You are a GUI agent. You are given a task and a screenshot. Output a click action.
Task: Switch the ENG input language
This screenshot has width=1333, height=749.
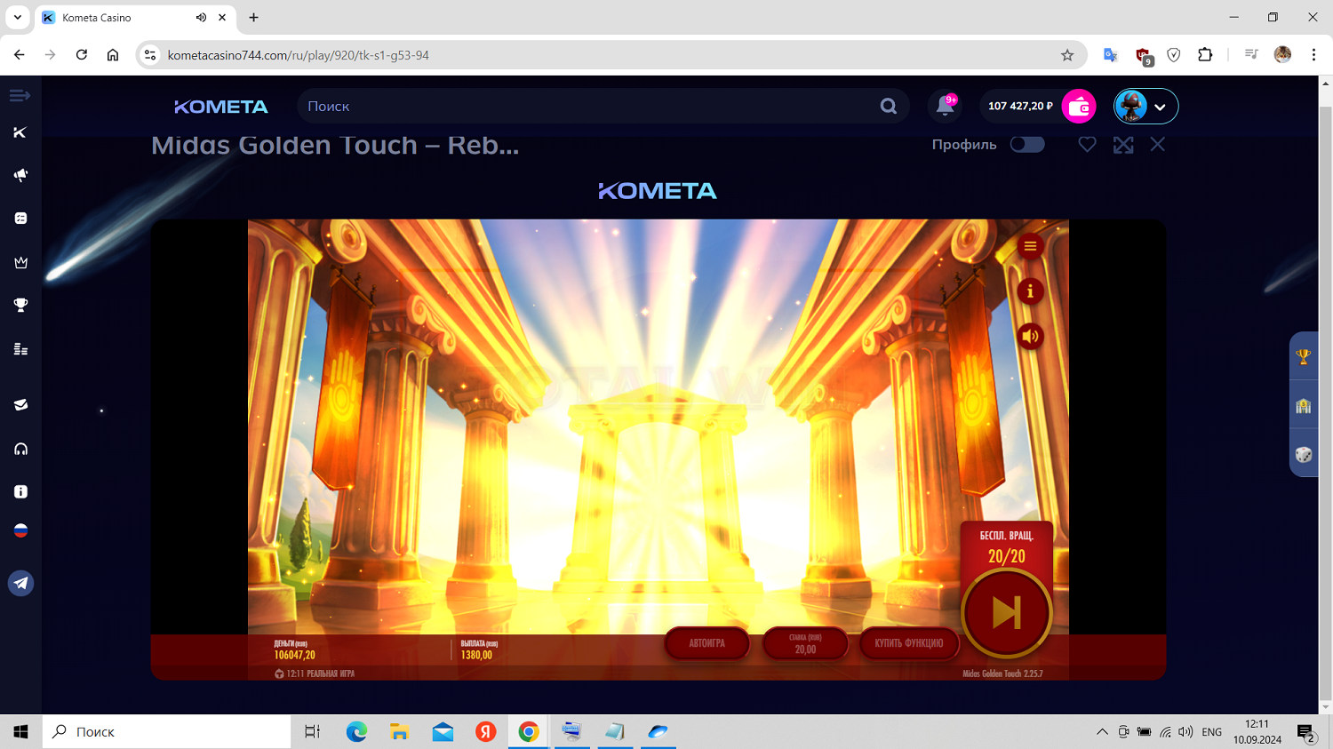[x=1211, y=732]
